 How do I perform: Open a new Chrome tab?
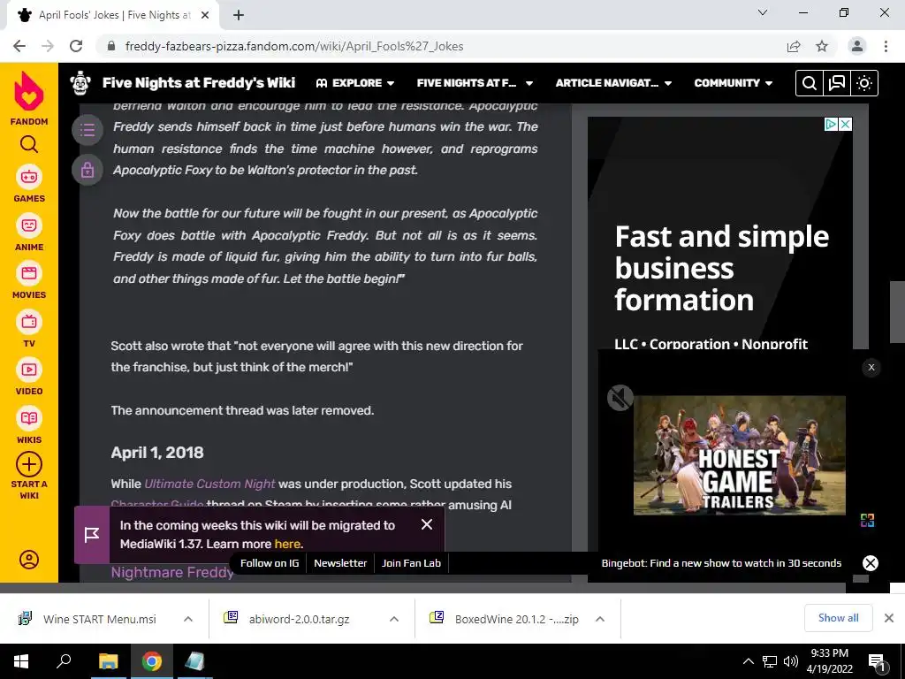[239, 16]
